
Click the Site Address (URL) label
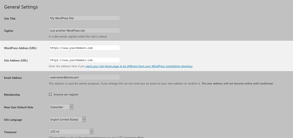click(x=16, y=60)
